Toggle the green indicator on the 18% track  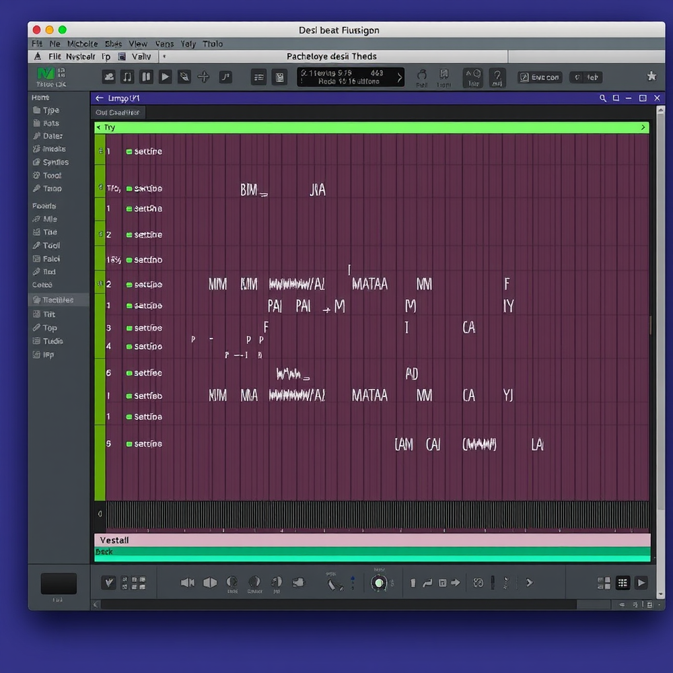pos(129,260)
